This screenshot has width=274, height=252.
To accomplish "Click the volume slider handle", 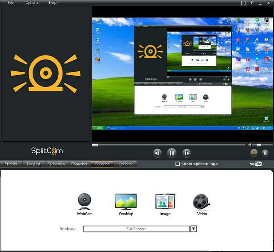I will click(259, 145).
